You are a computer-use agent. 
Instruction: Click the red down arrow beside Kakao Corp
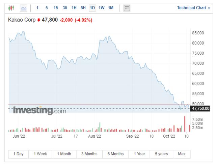point(39,20)
